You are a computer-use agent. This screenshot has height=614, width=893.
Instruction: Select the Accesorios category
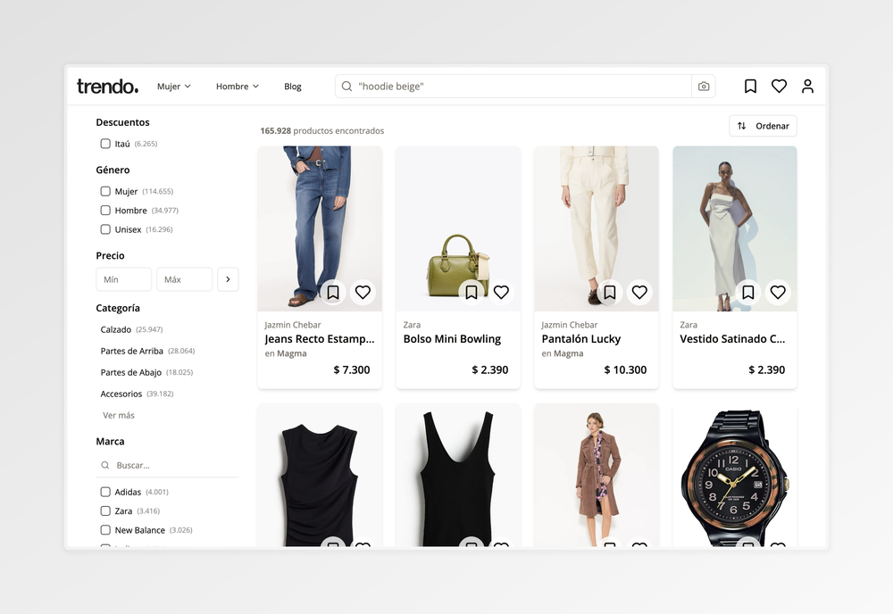137,394
